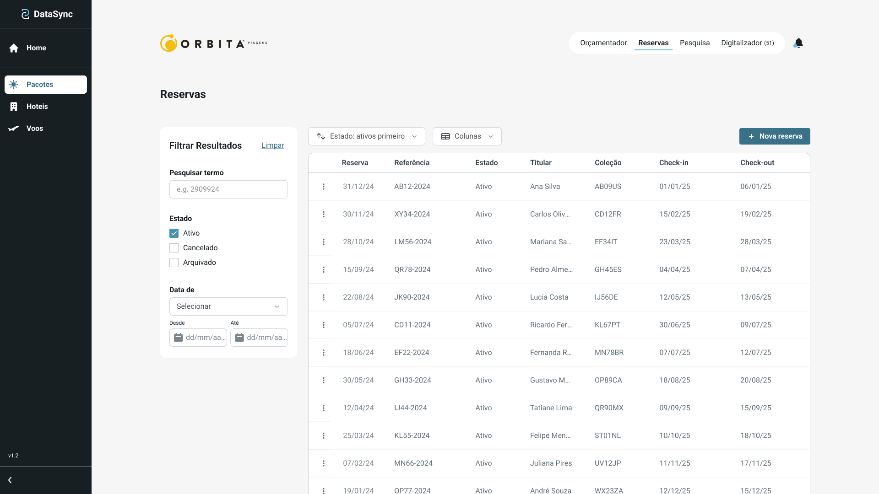Open the Estado: ativos primeiro sort dropdown

click(x=366, y=136)
